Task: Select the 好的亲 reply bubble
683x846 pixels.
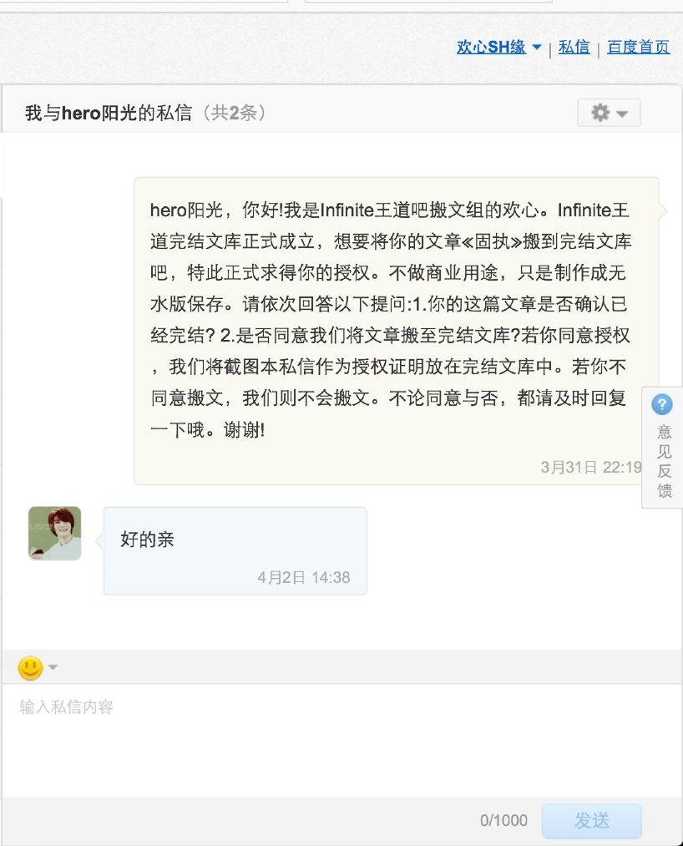Action: point(235,551)
